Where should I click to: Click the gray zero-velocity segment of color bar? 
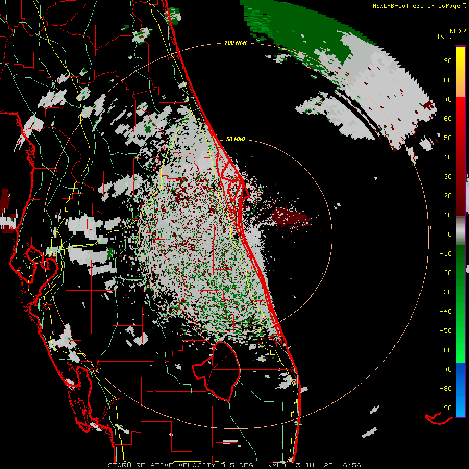coord(460,231)
